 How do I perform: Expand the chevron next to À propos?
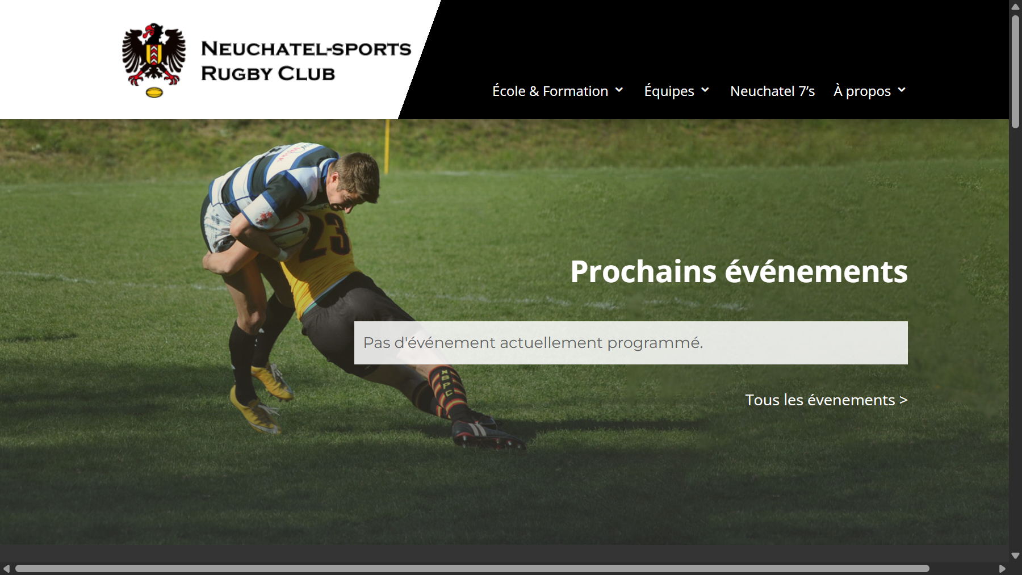[902, 90]
